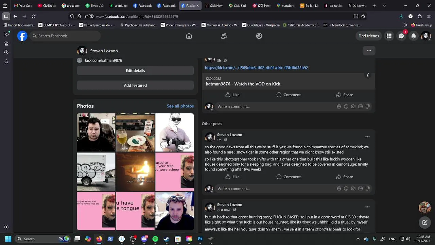Share the Kick VOD post
This screenshot has height=245, width=435.
click(x=345, y=95)
